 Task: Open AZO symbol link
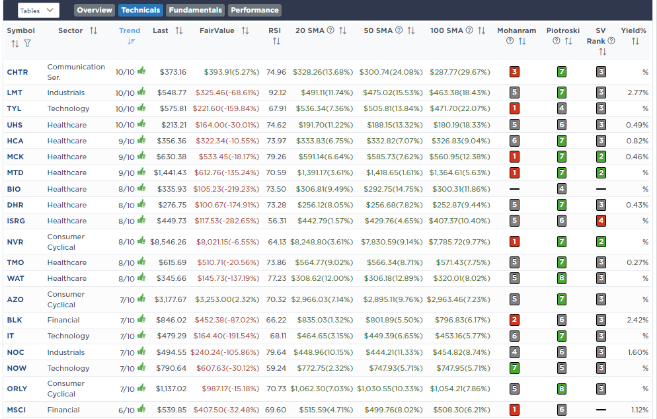click(15, 299)
